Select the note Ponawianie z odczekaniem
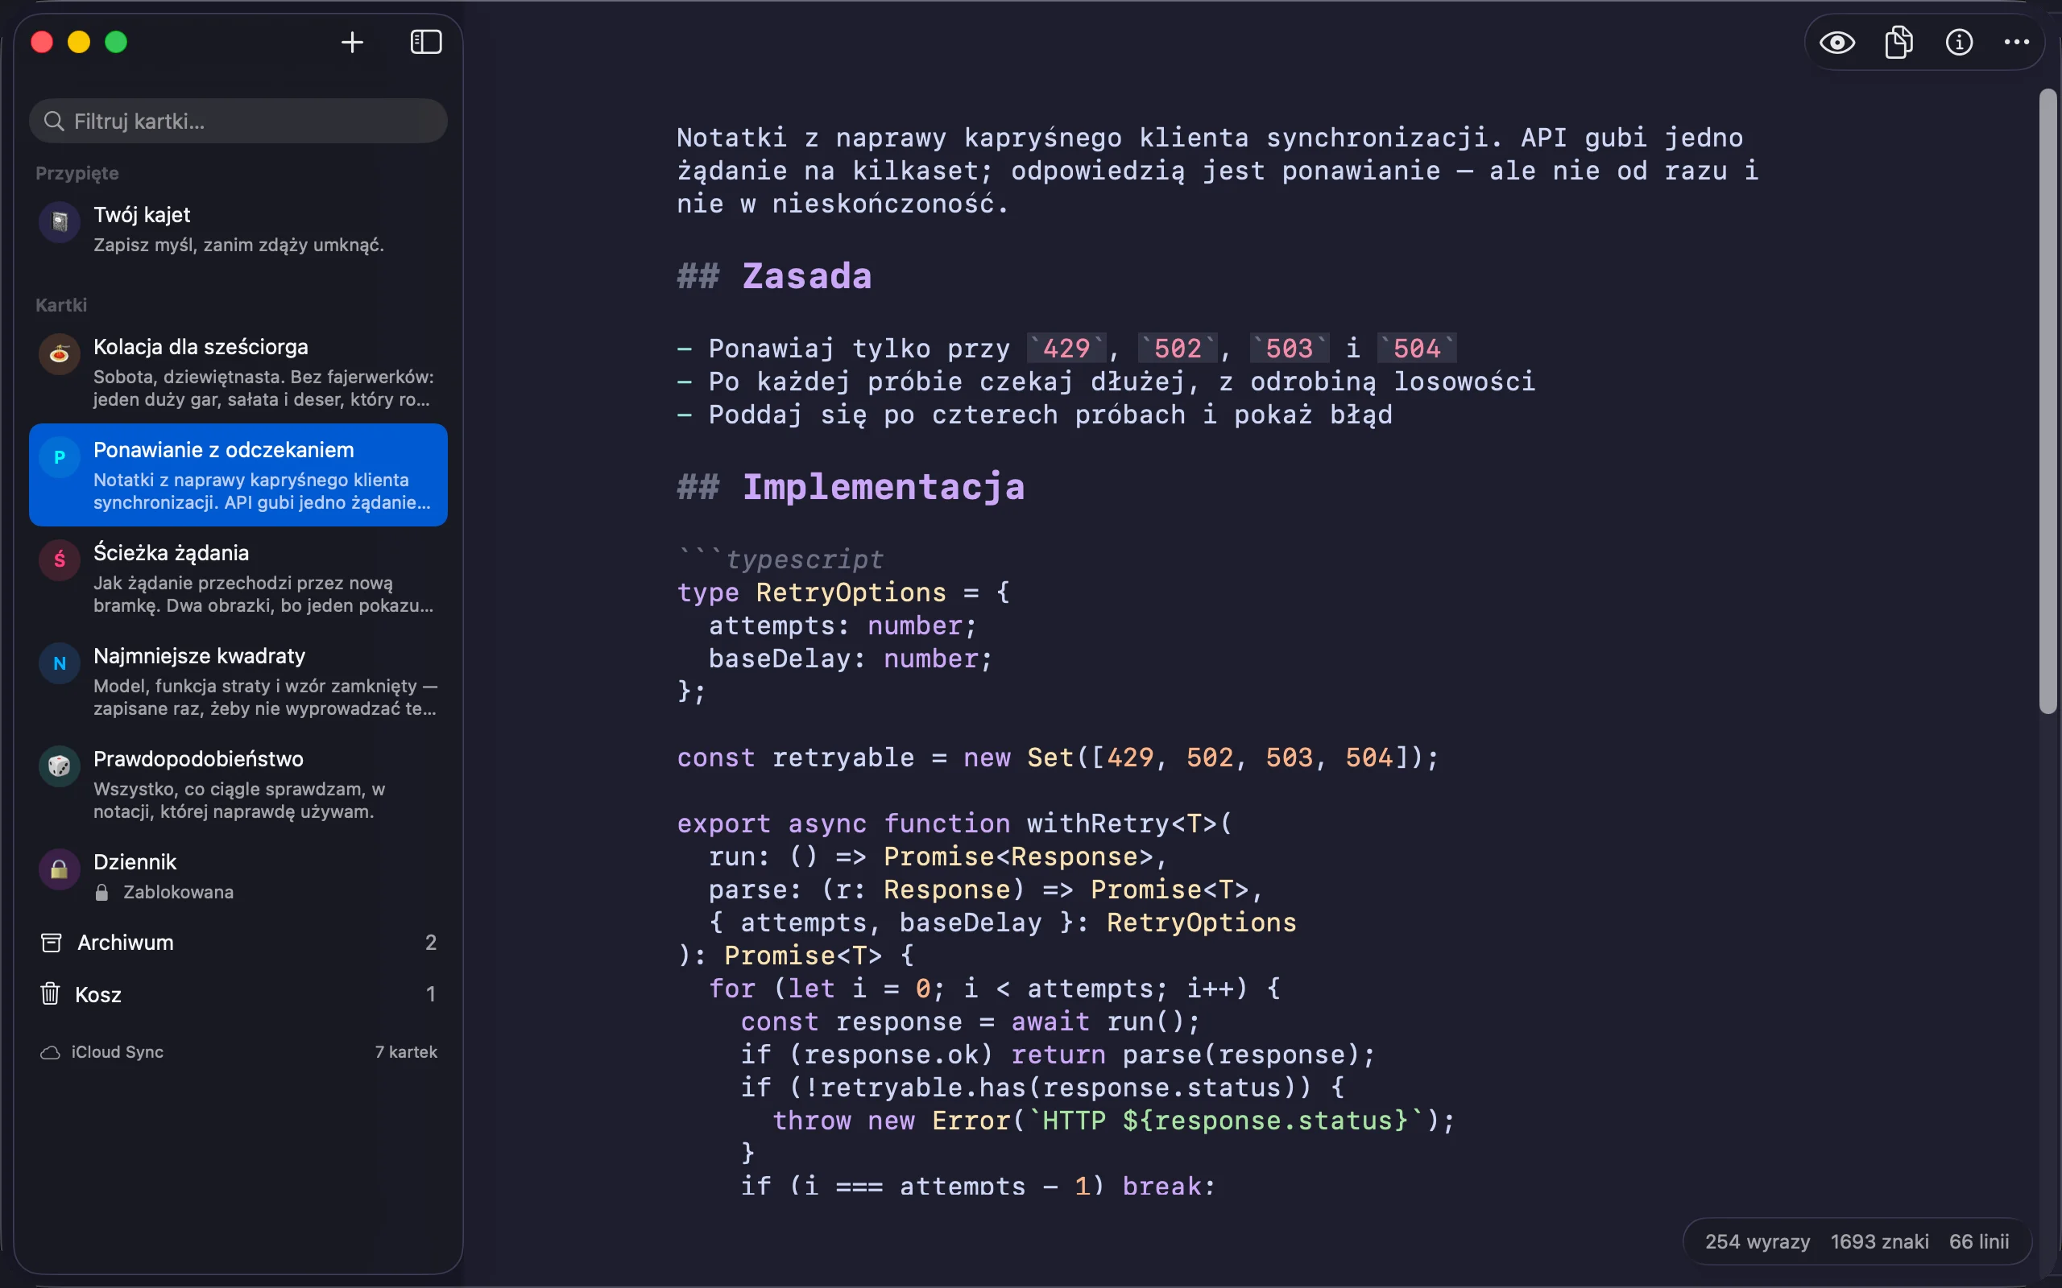The width and height of the screenshot is (2062, 1288). [x=238, y=474]
